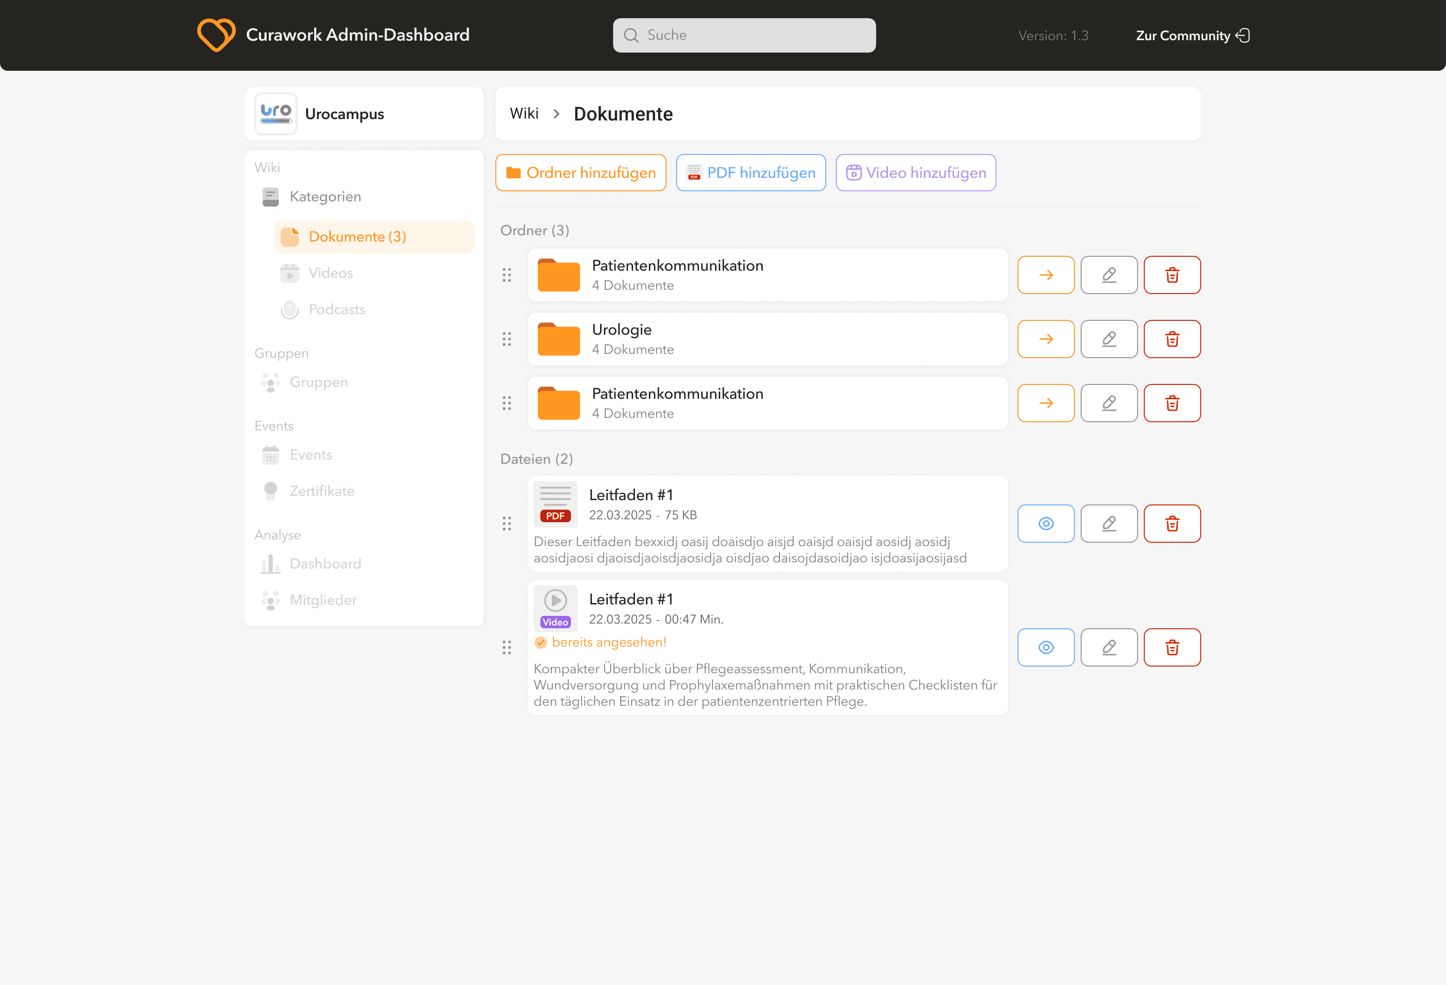Preview the PDF Leitfaden #1 via the eye icon
1446x985 pixels.
tap(1045, 523)
